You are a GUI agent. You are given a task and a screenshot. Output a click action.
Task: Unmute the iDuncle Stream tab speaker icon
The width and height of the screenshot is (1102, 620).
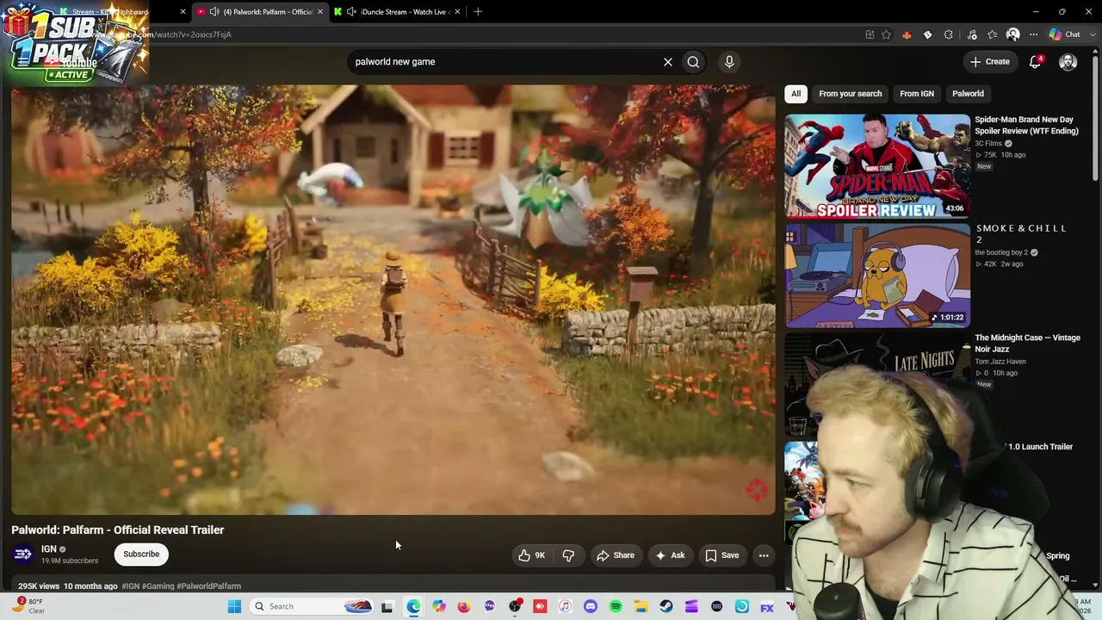coord(351,12)
